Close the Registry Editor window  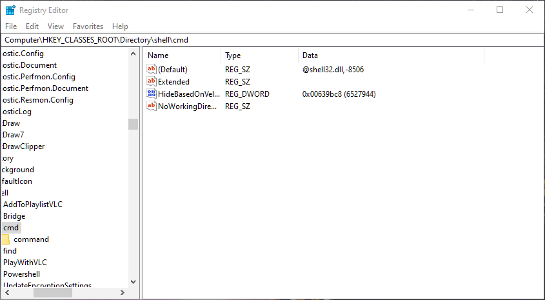point(530,10)
